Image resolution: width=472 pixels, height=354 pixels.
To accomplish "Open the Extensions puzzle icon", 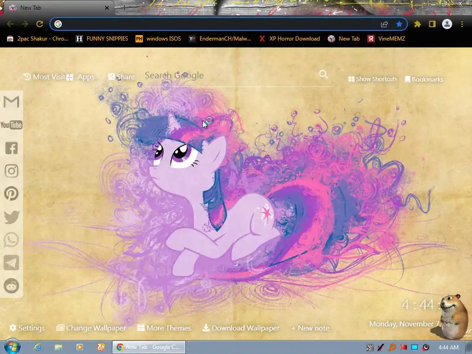I will pos(417,24).
